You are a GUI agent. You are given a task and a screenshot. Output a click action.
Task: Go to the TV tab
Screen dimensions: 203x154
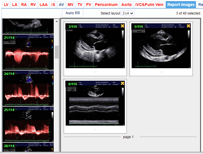[80, 5]
